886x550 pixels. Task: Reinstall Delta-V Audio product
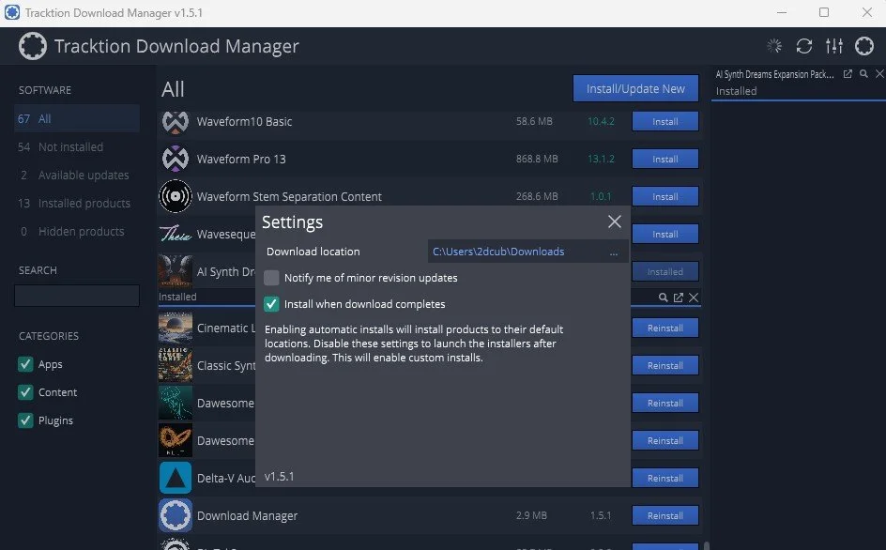pos(665,479)
